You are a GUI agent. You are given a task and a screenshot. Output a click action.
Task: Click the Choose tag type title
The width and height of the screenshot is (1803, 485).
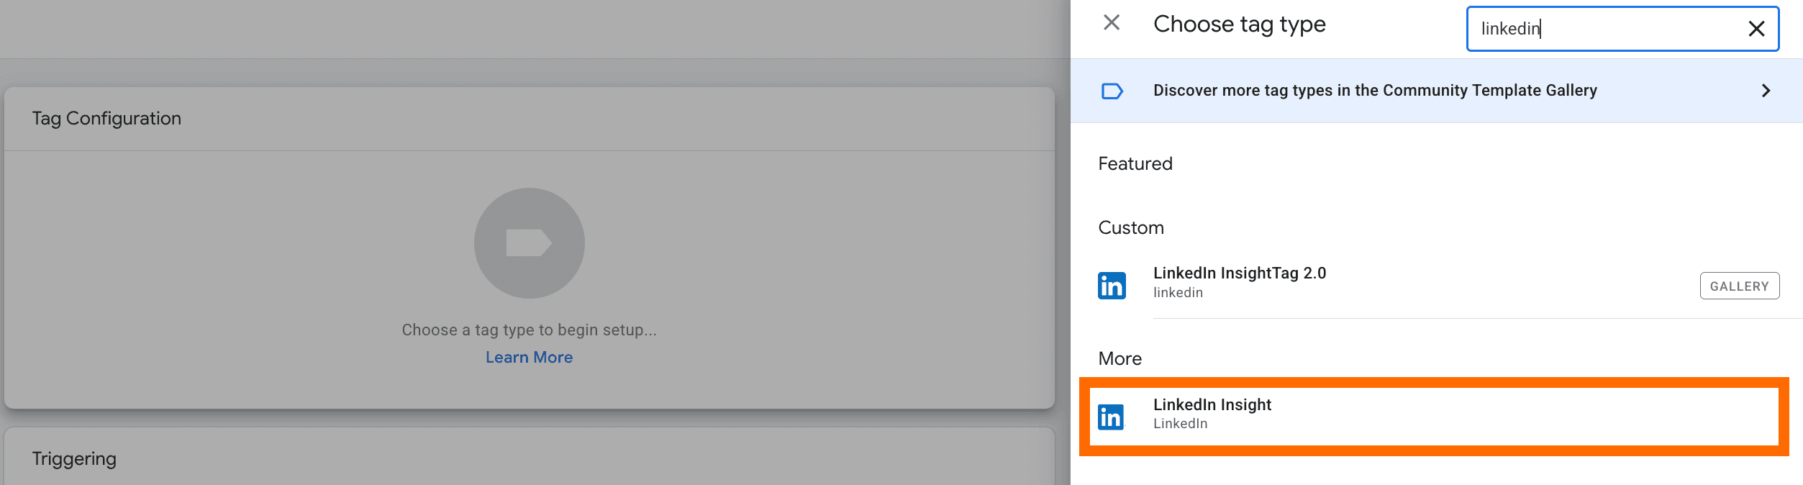(x=1240, y=24)
